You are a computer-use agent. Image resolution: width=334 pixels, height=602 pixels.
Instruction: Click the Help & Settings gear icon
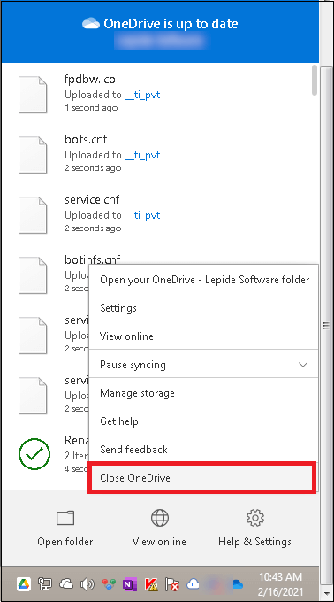pyautogui.click(x=255, y=518)
